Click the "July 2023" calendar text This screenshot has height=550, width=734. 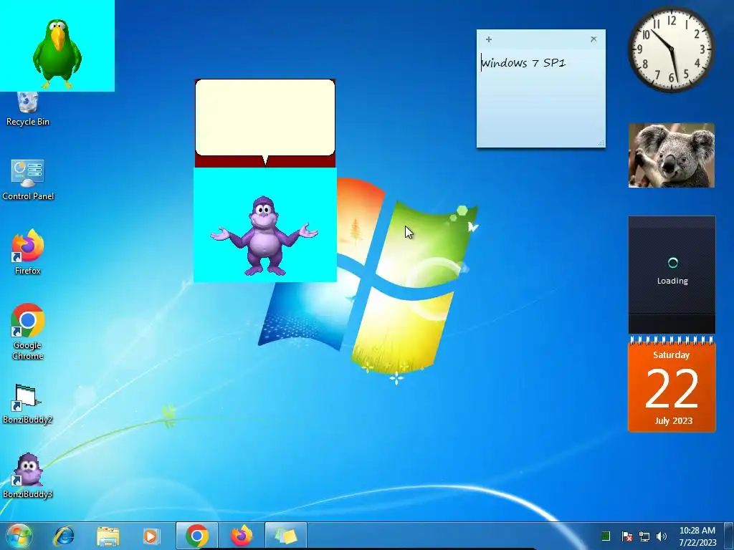674,420
